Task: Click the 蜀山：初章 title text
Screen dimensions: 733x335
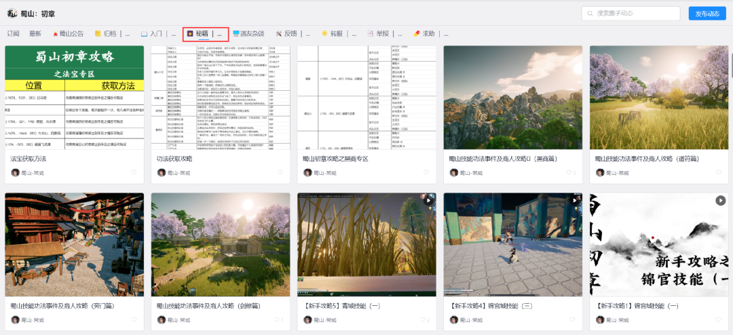Action: coord(38,14)
